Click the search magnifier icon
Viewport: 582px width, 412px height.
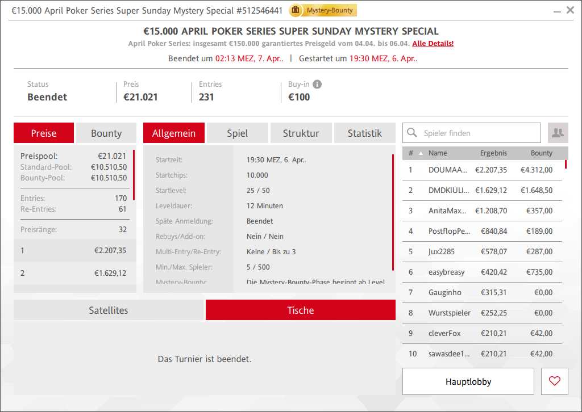coord(412,133)
